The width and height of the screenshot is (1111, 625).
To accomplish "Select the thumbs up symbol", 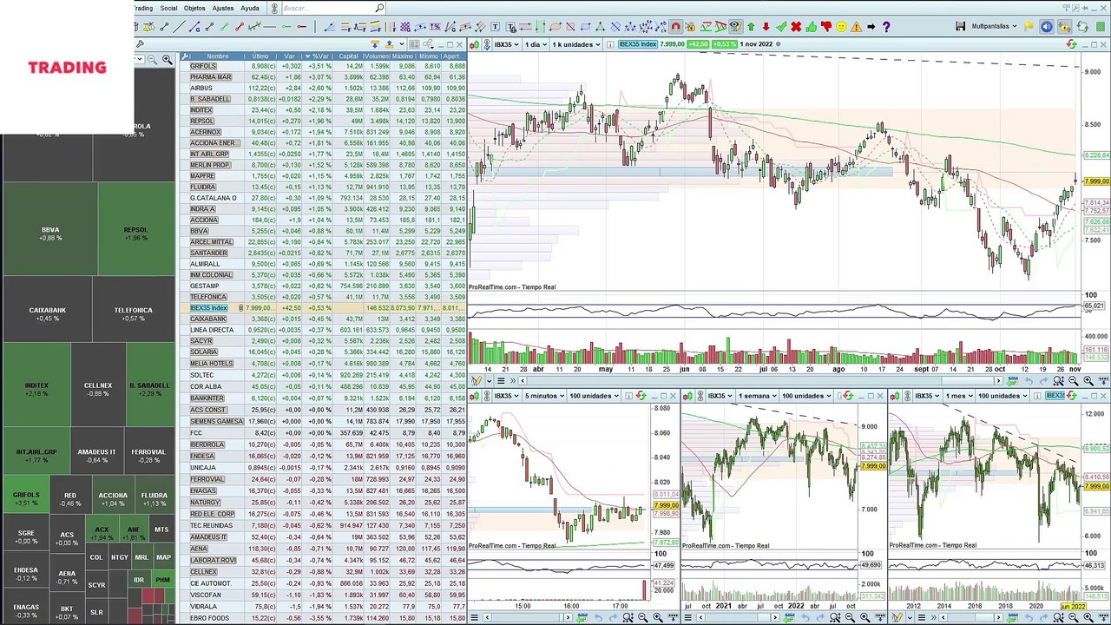I will click(812, 27).
